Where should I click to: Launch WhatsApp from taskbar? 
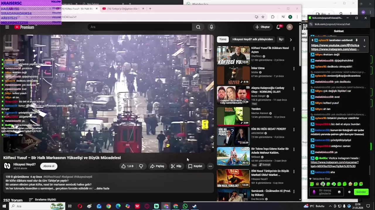click(x=185, y=206)
